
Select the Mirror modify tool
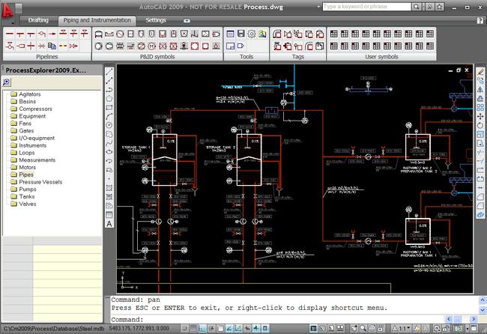click(x=480, y=90)
